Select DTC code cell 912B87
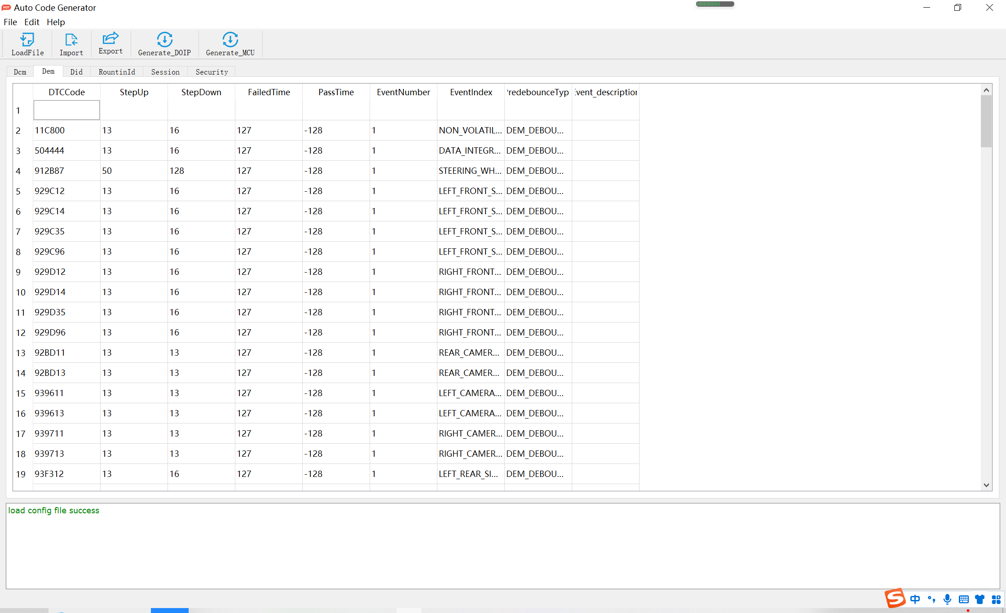 (66, 171)
